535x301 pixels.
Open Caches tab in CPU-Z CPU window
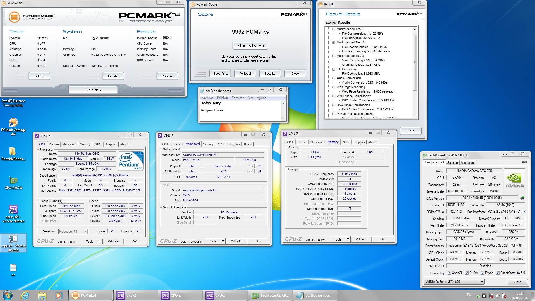54,144
